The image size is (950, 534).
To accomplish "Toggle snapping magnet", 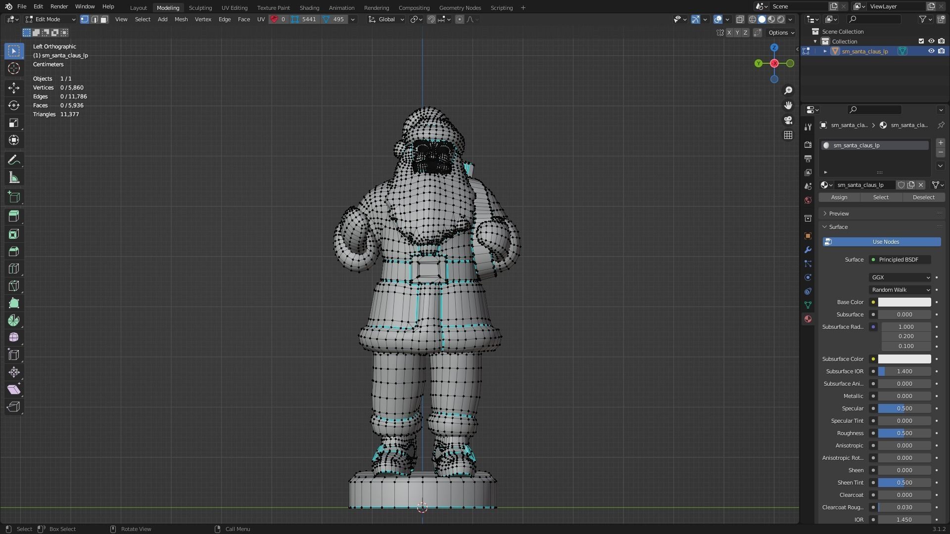I will click(431, 19).
